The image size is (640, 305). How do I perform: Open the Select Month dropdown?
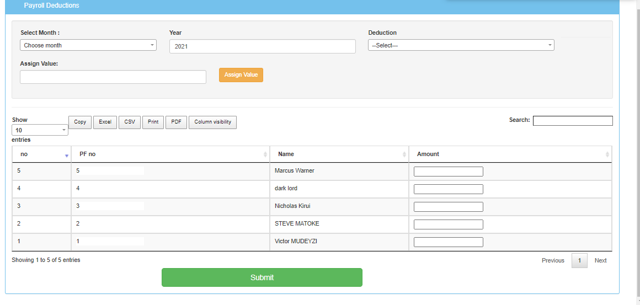tap(88, 45)
